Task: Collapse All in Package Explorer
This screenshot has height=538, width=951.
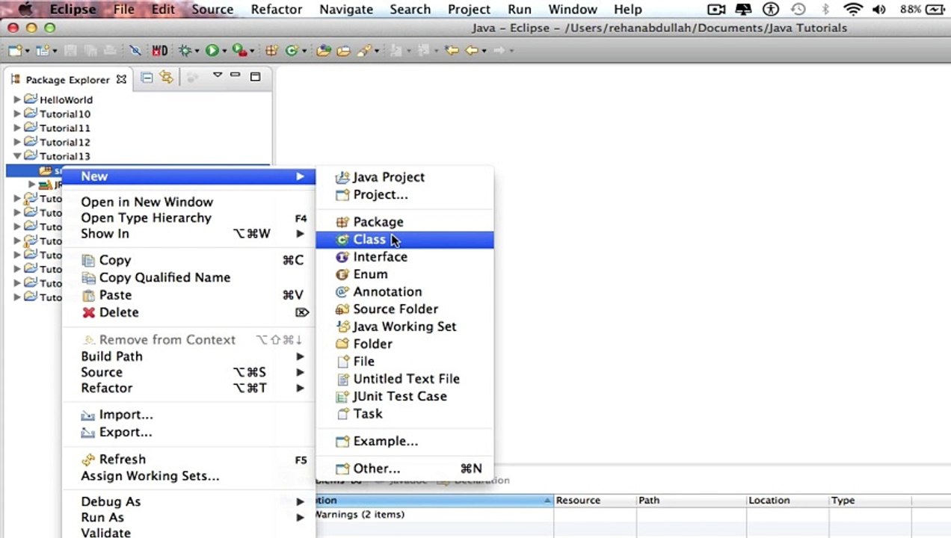Action: click(147, 77)
